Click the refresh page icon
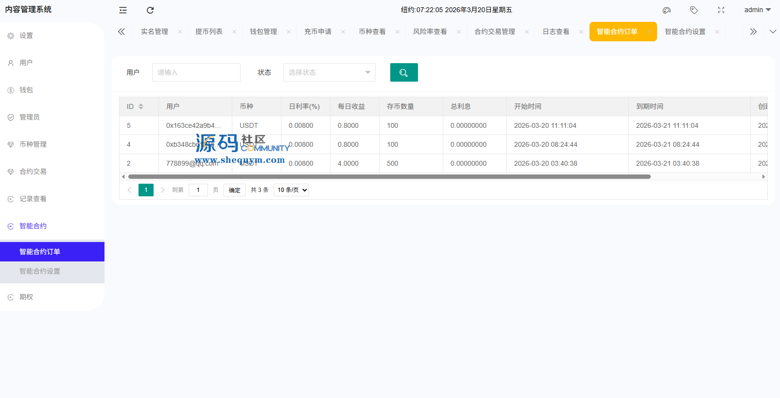780x398 pixels. [x=150, y=10]
